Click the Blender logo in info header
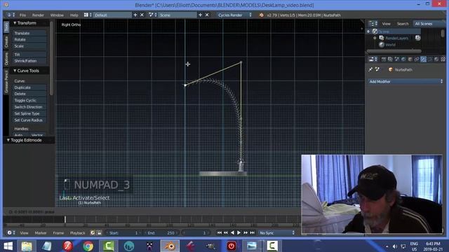 pyautogui.click(x=261, y=15)
